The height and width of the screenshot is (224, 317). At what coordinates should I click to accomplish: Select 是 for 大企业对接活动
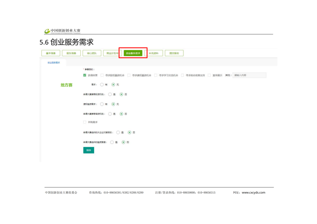[118, 133]
